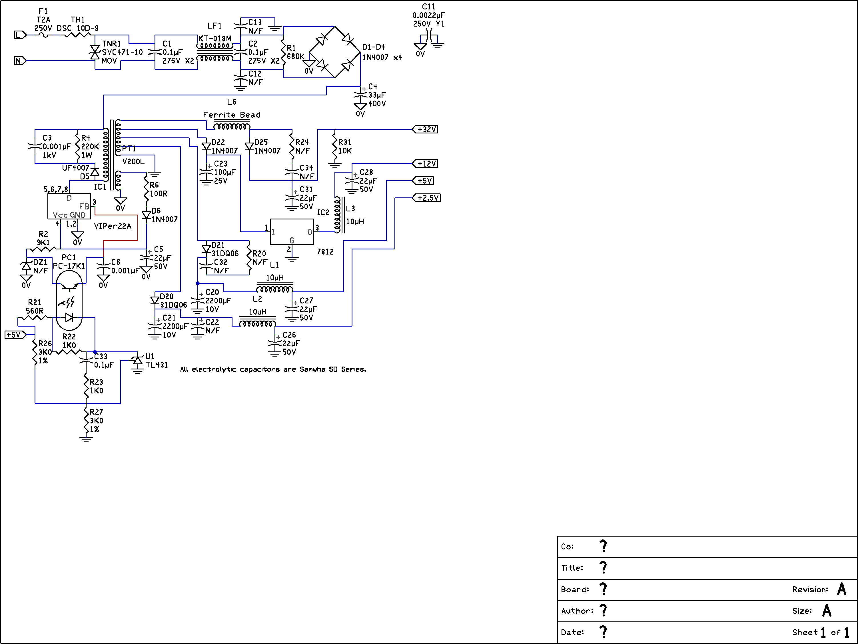
Task: Select the D20 31DQ06 diode
Action: pos(155,300)
